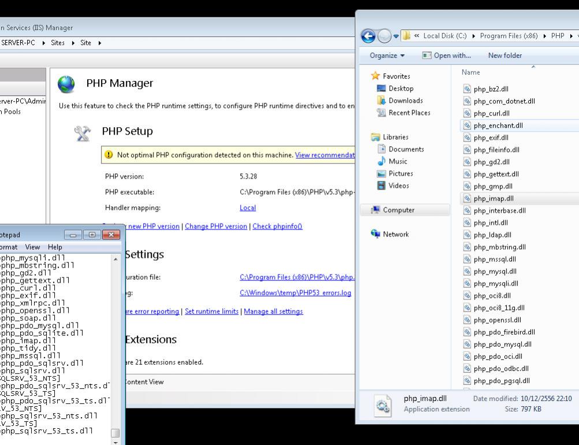
Task: Select the php_curl.dll file icon
Action: [467, 113]
